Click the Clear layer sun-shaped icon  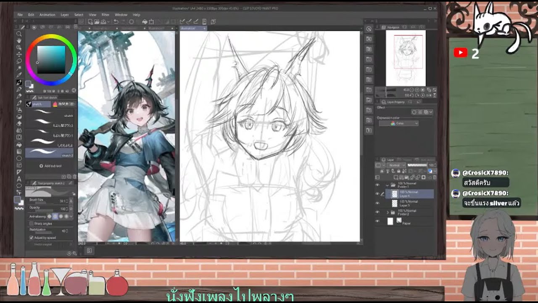click(x=131, y=21)
